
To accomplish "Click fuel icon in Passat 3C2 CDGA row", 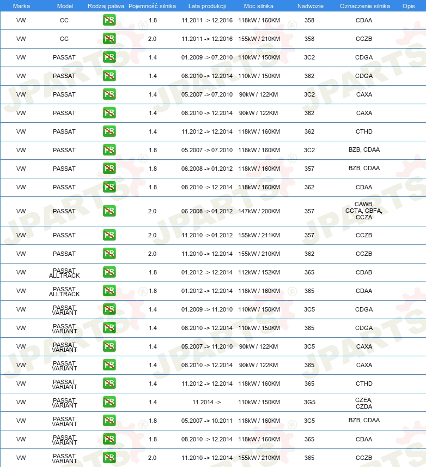I will tap(109, 57).
